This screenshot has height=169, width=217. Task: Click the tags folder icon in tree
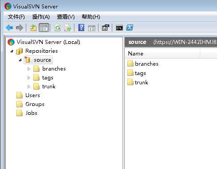point(37,78)
